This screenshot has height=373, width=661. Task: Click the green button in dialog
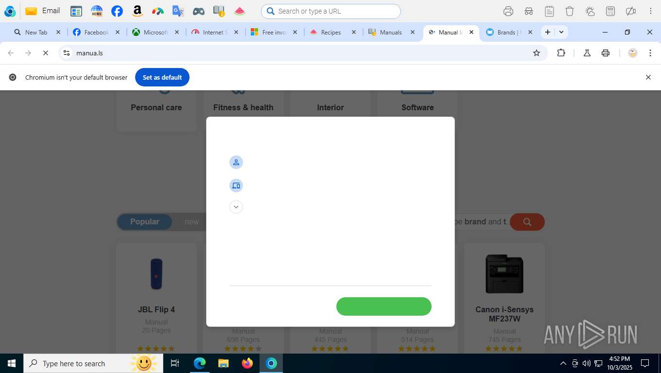[x=384, y=306]
